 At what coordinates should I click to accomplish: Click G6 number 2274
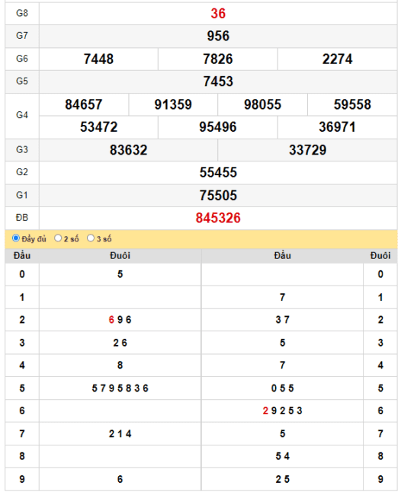click(x=337, y=59)
